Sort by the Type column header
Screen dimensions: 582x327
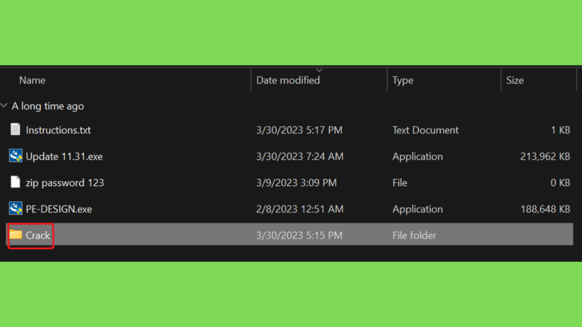(x=403, y=81)
